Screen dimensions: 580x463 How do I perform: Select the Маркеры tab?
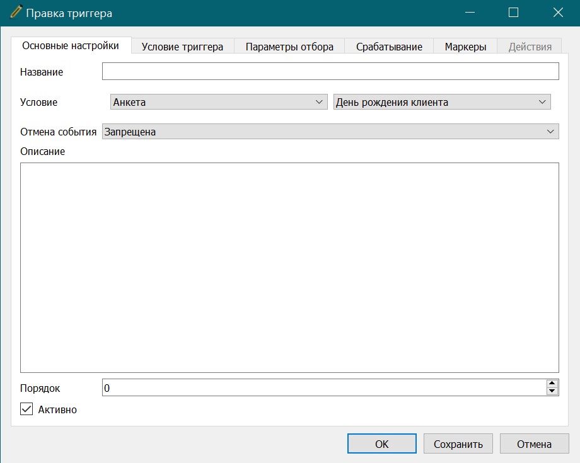tap(465, 47)
